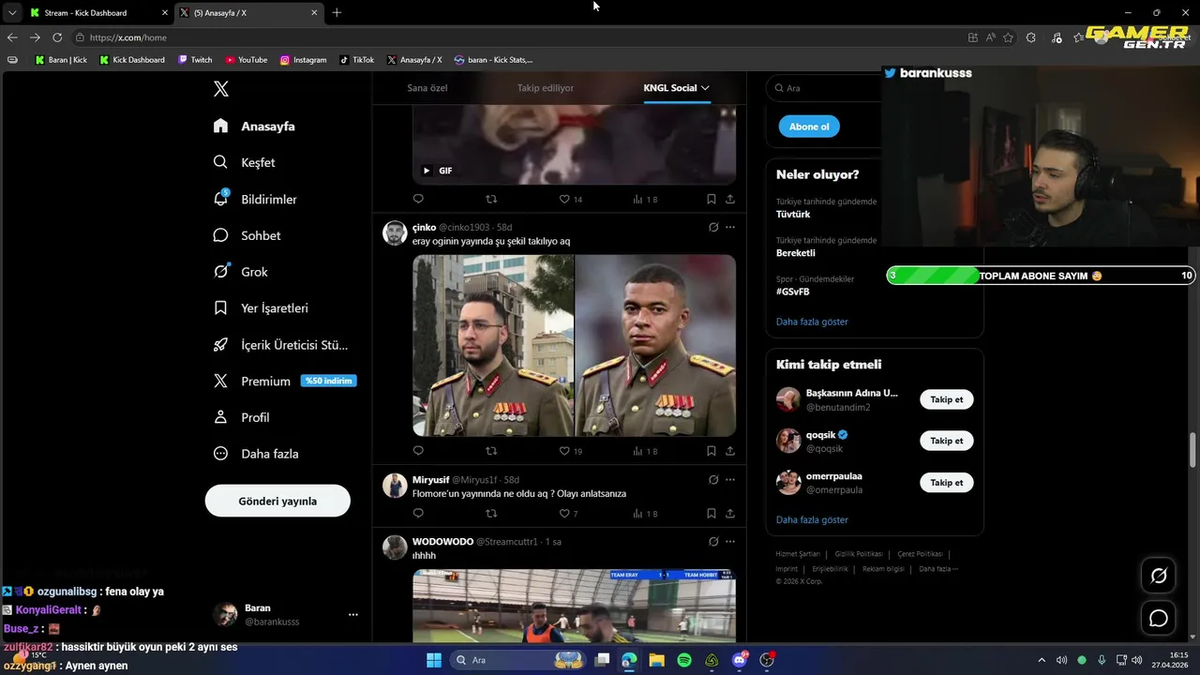Image resolution: width=1200 pixels, height=675 pixels.
Task: Reply to çinko's post
Action: (418, 451)
